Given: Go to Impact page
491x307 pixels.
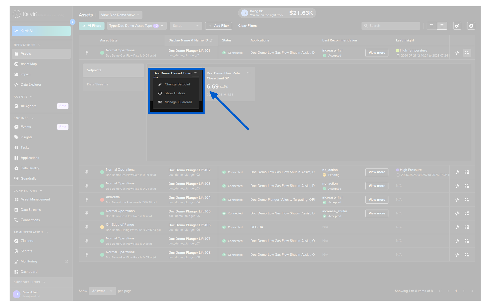Looking at the screenshot, I should point(26,74).
